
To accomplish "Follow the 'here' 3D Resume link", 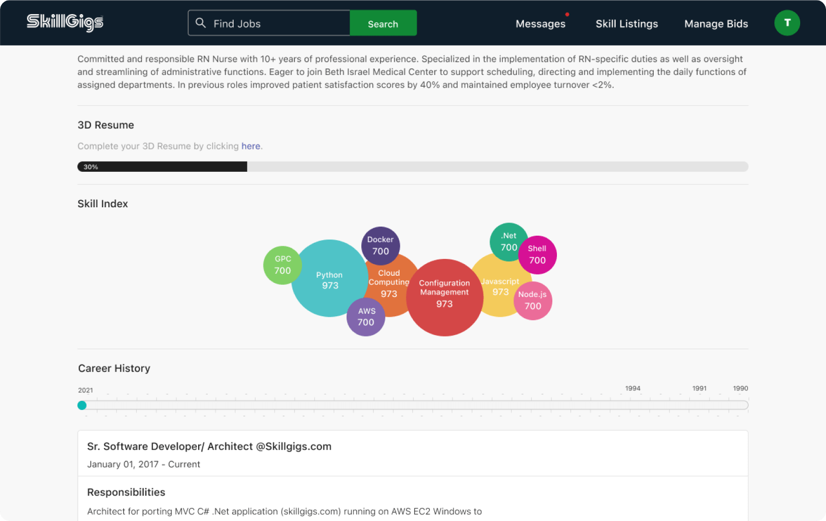I will coord(250,146).
